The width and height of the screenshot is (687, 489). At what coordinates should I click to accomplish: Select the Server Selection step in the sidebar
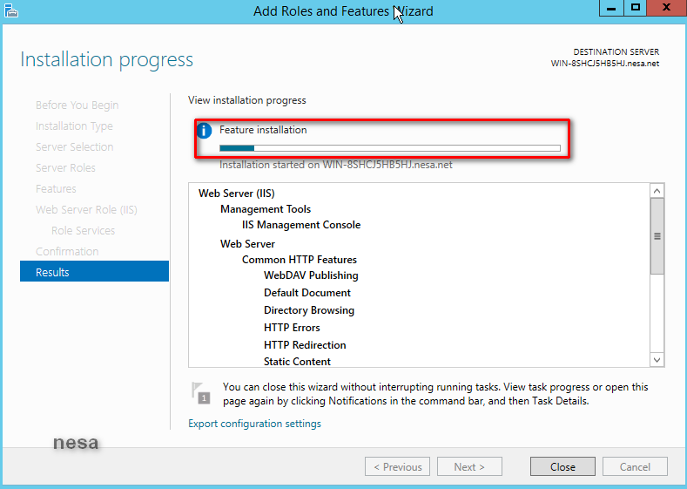click(x=75, y=147)
